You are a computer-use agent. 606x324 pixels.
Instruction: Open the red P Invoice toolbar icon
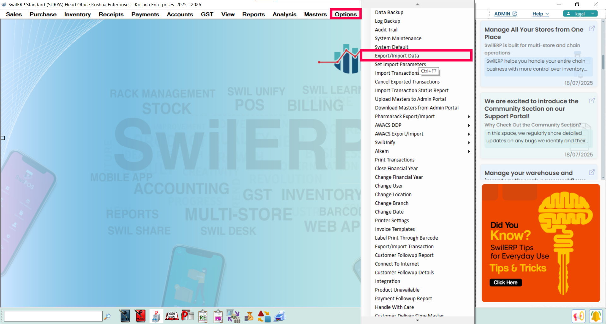point(140,316)
